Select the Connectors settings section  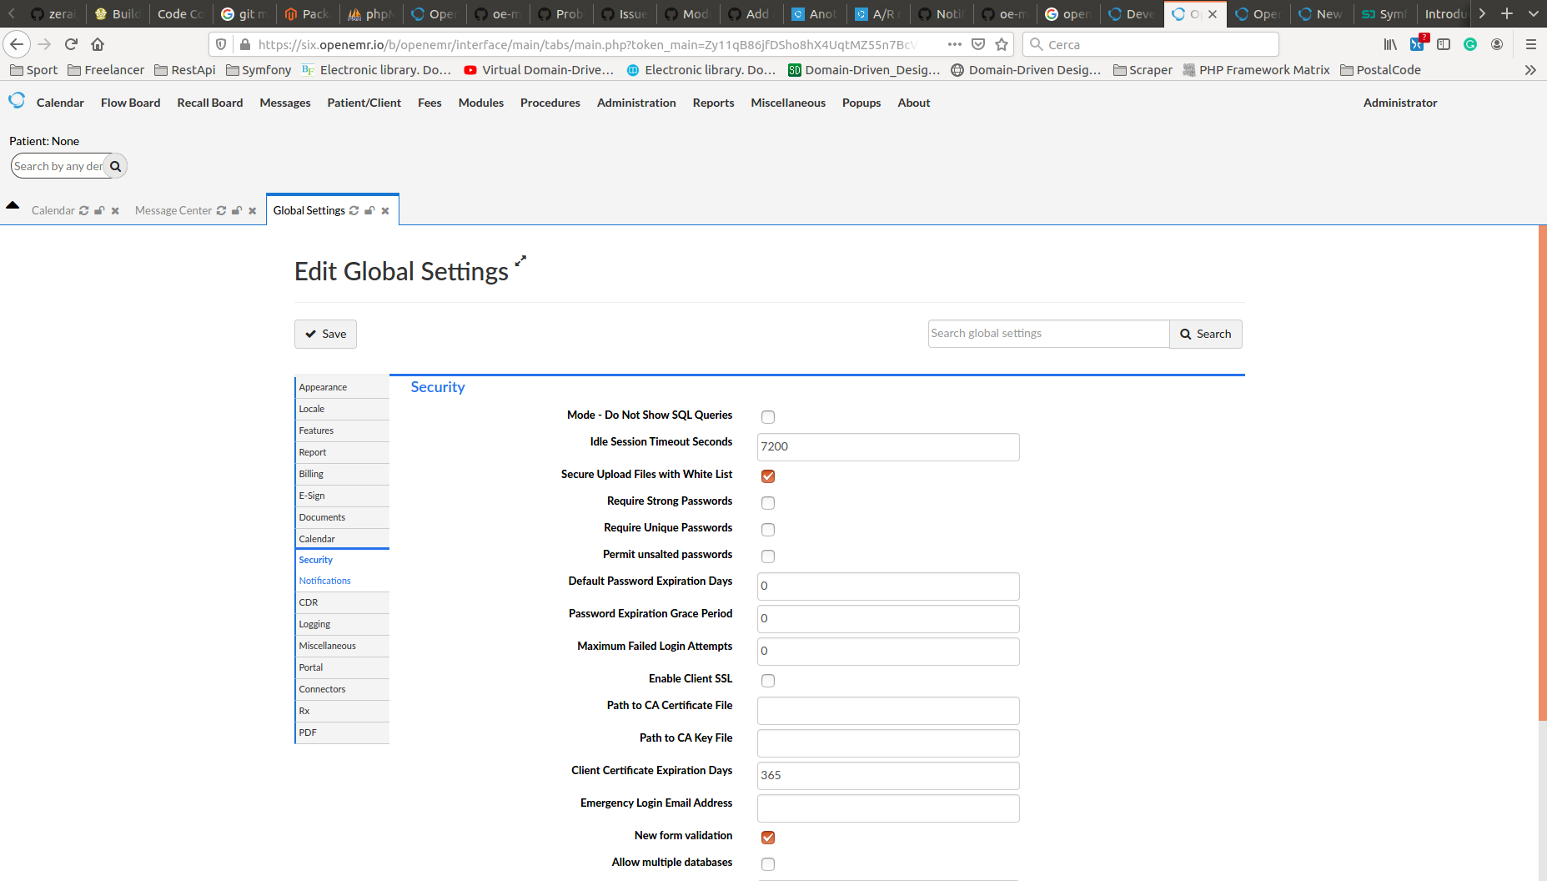343,689
